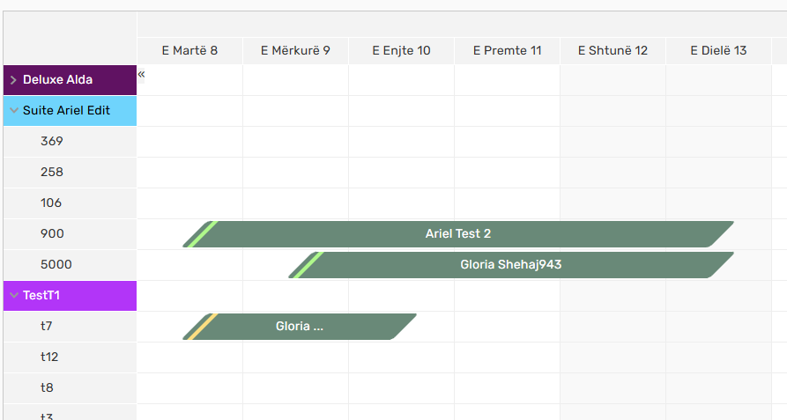
Task: Select room t12 in the list
Action: [49, 357]
